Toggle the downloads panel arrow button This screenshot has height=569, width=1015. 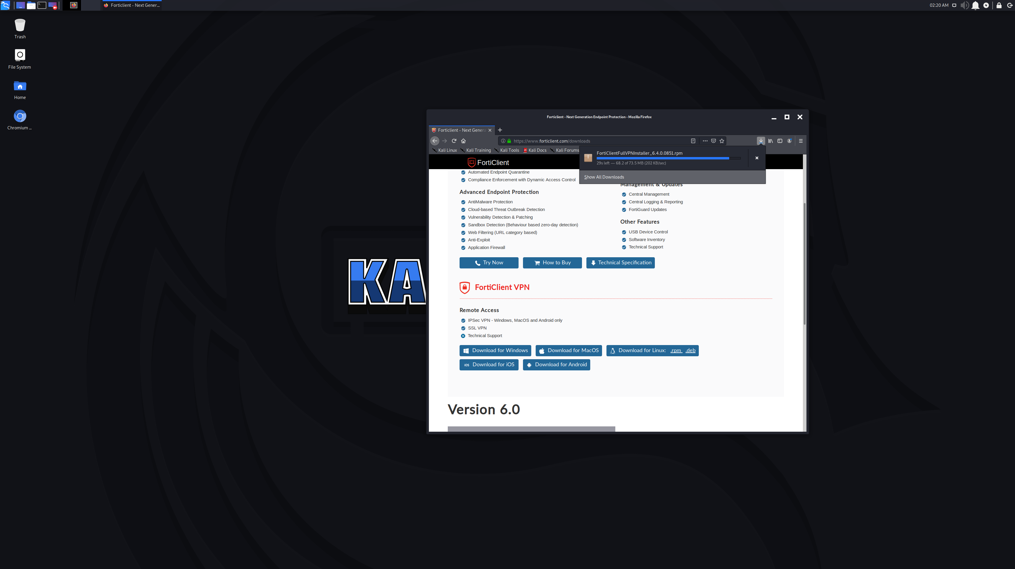(x=760, y=141)
